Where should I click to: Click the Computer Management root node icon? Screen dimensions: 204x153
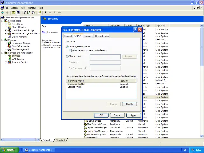click(2, 18)
